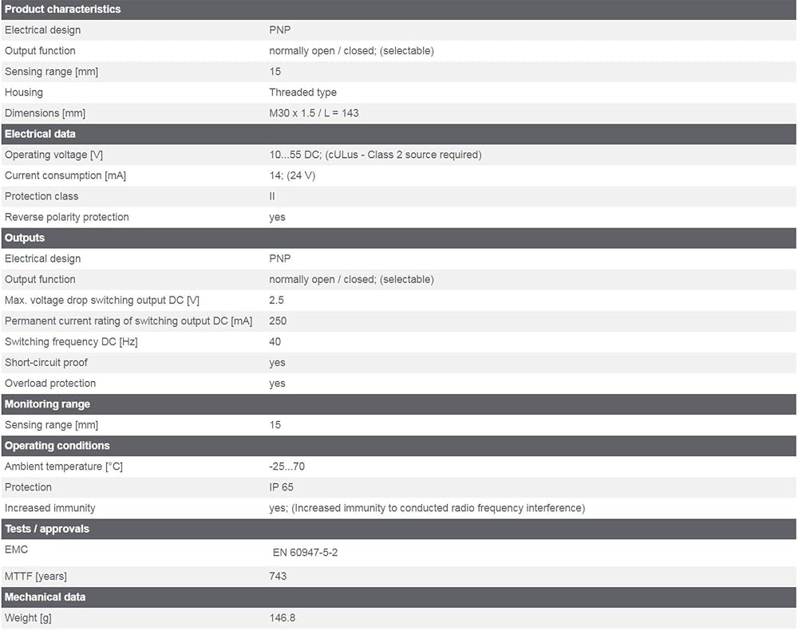Click the Operating conditions header
The width and height of the screenshot is (798, 630).
(399, 446)
